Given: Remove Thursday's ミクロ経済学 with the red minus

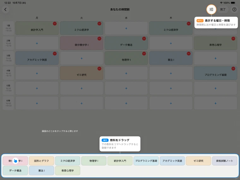Looking at the screenshot, I should pos(189,24).
